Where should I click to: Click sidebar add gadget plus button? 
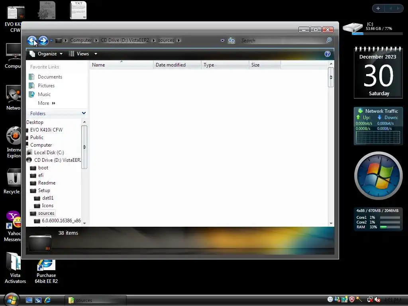(378, 8)
